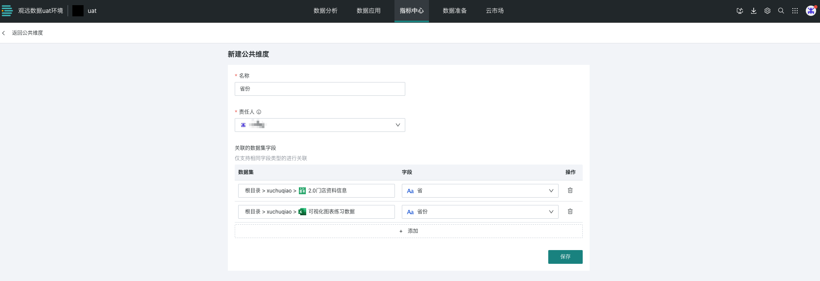Click the 仅支持相同字段类型的进行关联 hint text
Screen dimensions: 820x281
click(271, 159)
